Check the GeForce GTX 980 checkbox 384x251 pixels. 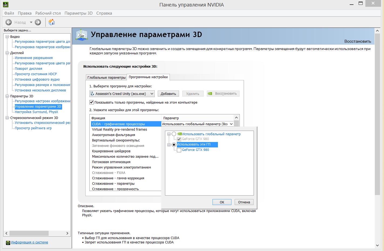pos(179,150)
